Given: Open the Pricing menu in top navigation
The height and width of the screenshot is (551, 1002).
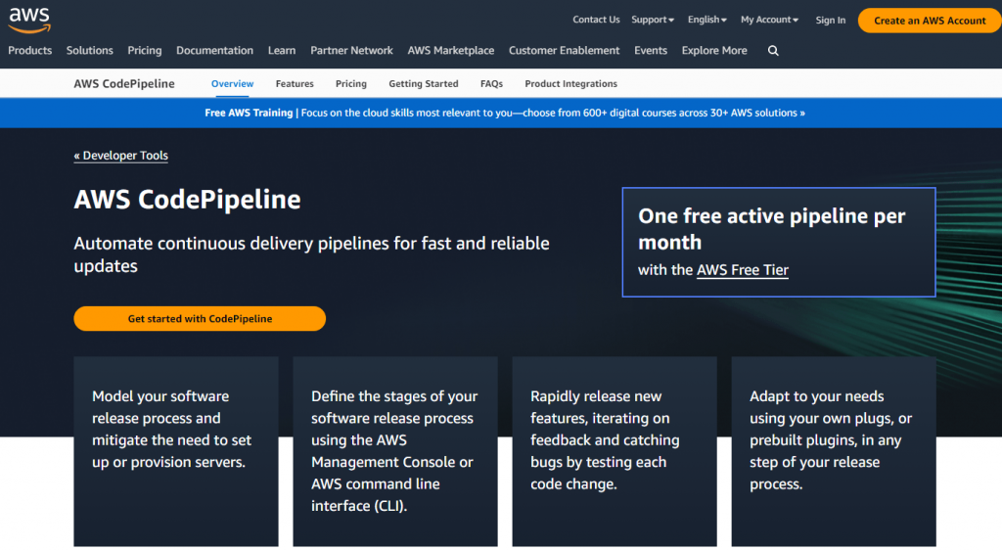Looking at the screenshot, I should click(x=145, y=51).
